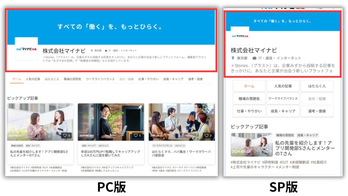Tap the ホーム button in the SP version
The height and width of the screenshot is (196, 348).
point(249,86)
